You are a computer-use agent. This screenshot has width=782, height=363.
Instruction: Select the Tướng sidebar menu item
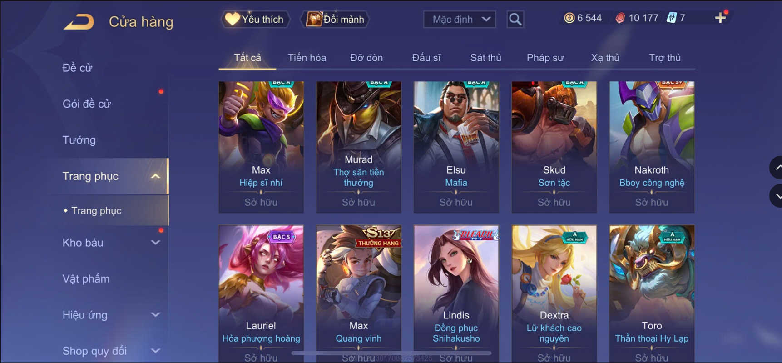[x=79, y=140]
